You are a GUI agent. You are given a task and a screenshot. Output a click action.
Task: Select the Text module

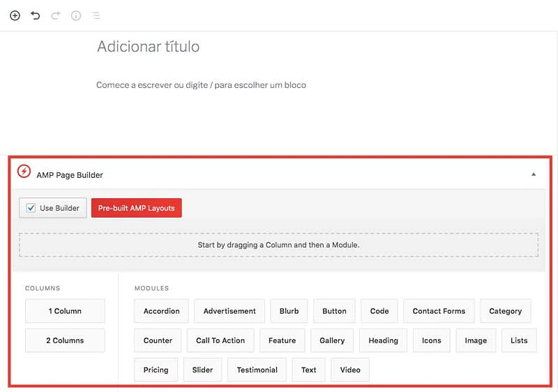pyautogui.click(x=308, y=370)
